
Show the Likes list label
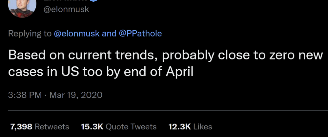tap(202, 126)
